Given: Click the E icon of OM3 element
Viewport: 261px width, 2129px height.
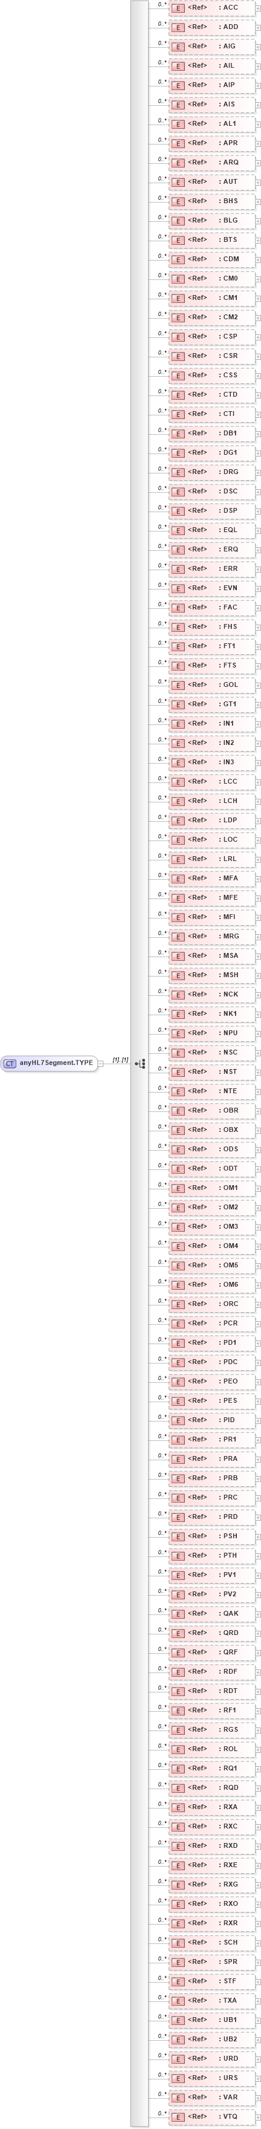Looking at the screenshot, I should point(178,1227).
